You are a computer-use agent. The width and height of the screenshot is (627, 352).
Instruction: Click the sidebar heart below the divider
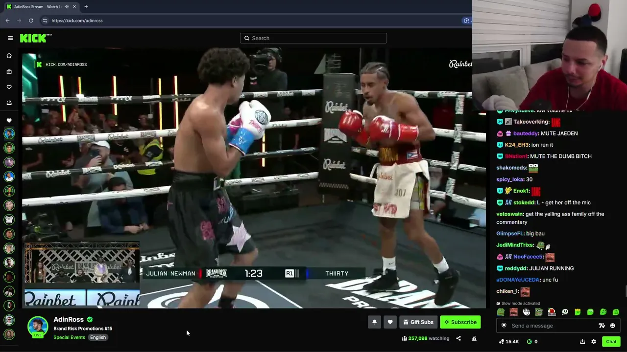[x=9, y=120]
